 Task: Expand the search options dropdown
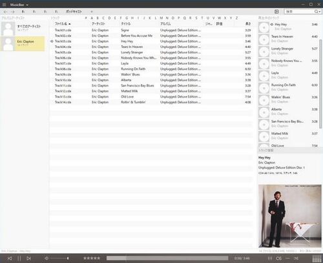(320, 12)
